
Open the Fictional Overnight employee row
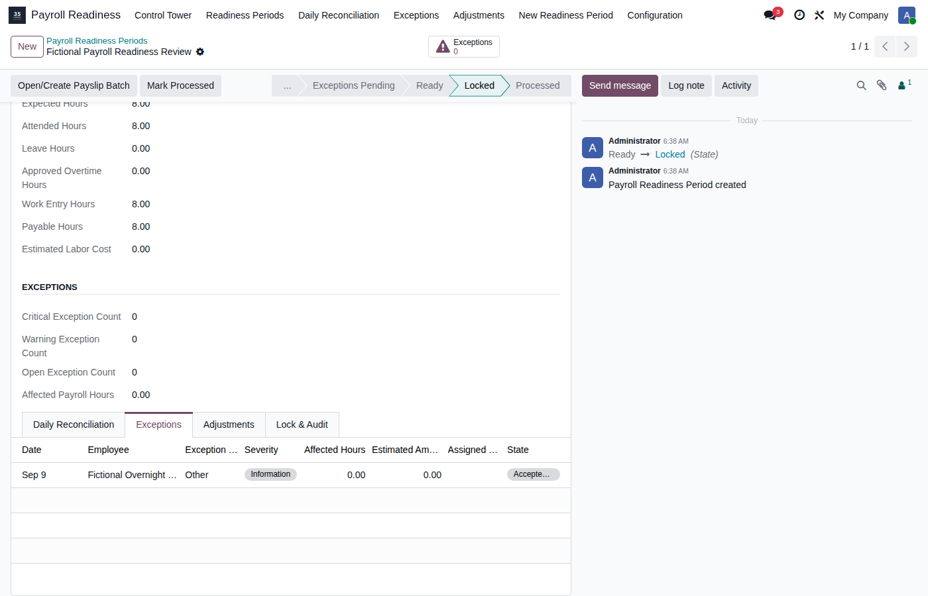pos(291,475)
